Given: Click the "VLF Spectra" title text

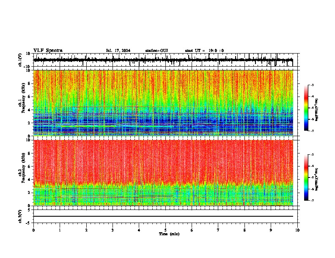Looking at the screenshot, I should coord(48,50).
